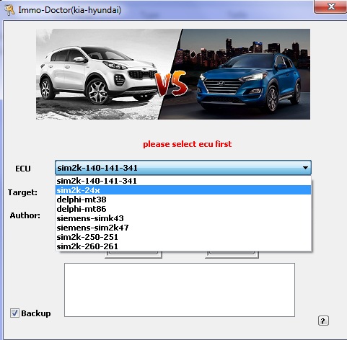Click the blue Hyundai car image
Screen dimensions: 347x340
[x=248, y=83]
